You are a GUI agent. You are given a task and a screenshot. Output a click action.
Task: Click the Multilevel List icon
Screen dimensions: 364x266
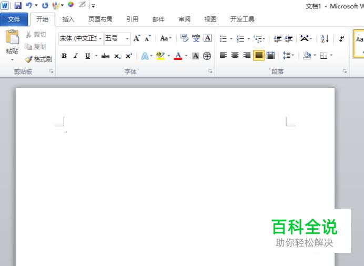[x=258, y=39]
